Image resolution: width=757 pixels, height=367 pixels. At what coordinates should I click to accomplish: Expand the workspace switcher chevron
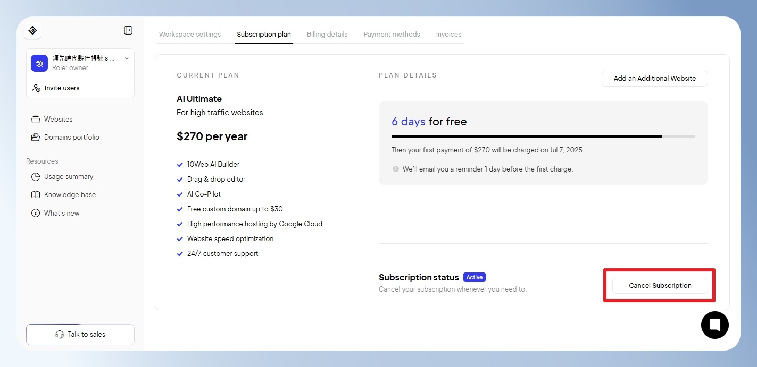pos(127,58)
